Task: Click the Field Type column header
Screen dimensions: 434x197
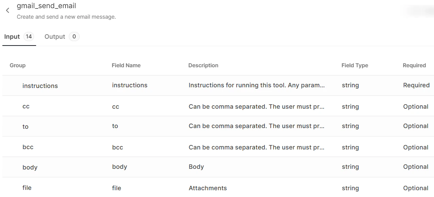Action: [x=355, y=65]
